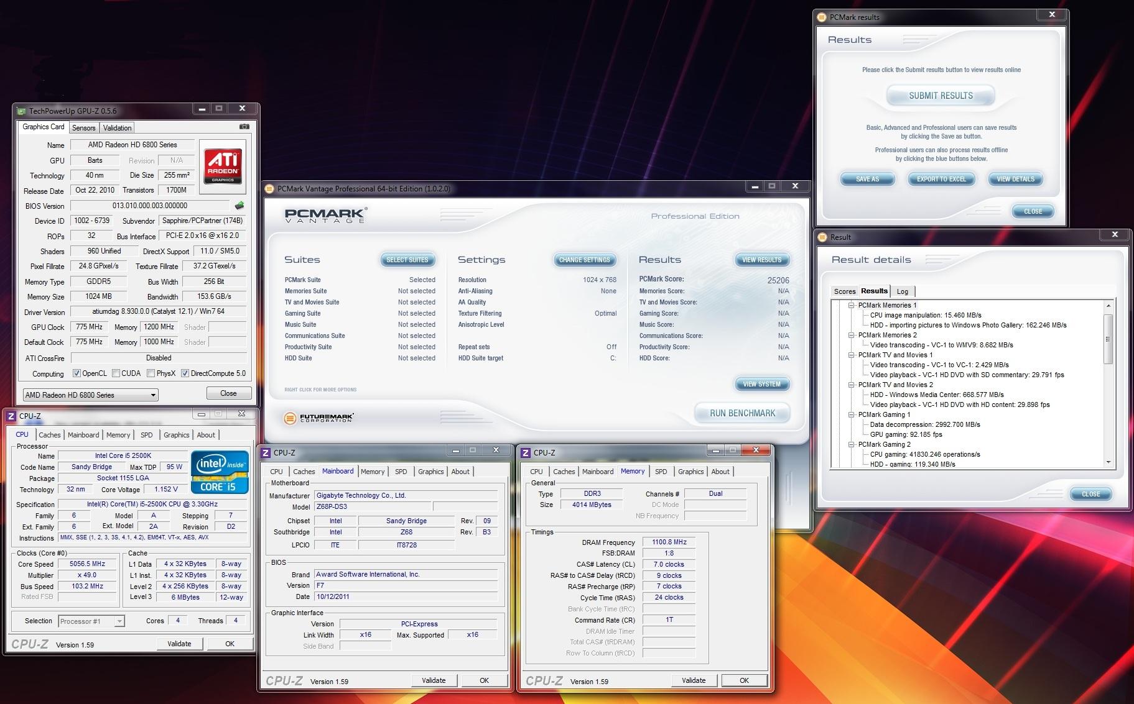
Task: Click the BIOS Version field in GPU-Z
Action: click(150, 206)
